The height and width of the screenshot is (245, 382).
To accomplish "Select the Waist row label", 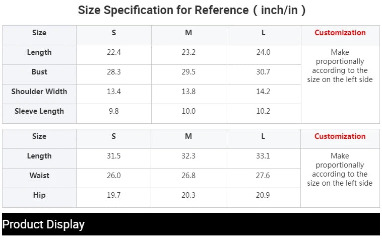I will (39, 176).
